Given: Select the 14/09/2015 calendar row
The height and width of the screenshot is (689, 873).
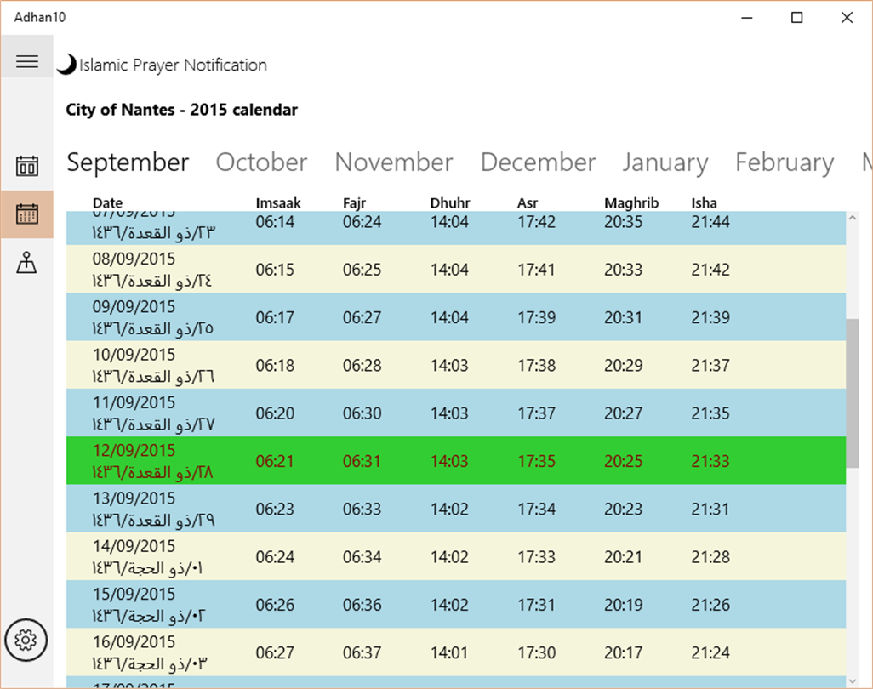Looking at the screenshot, I should point(456,556).
